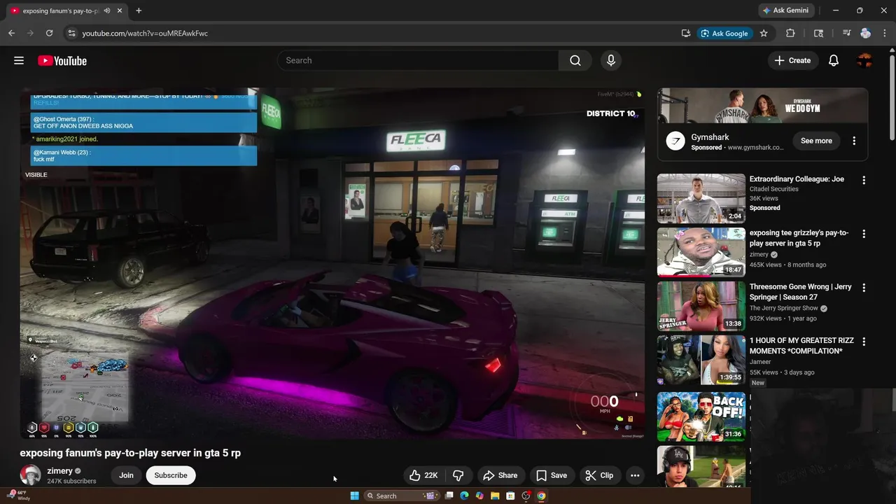Image resolution: width=896 pixels, height=504 pixels.
Task: Open zimery channel avatar
Action: pos(30,475)
